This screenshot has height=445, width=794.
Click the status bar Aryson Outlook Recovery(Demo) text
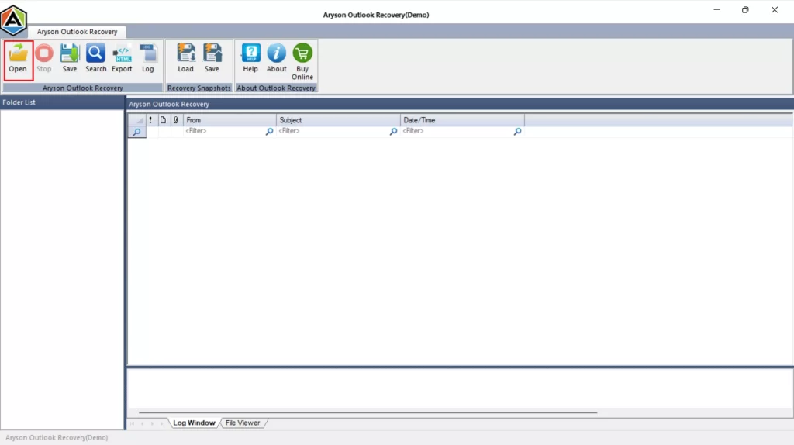[x=57, y=437]
